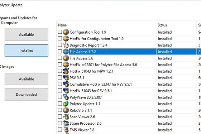201x134 pixels.
Task: Select Diagnostic Report 1.3.4 name text
Action: (88, 45)
